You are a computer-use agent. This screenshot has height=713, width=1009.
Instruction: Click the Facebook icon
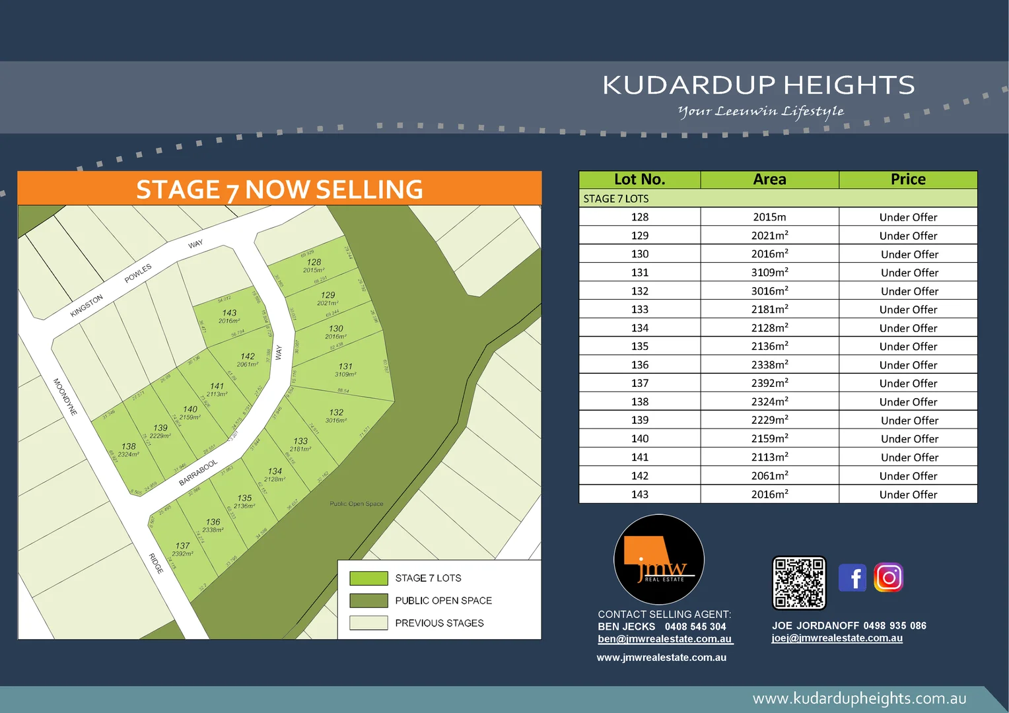(852, 578)
